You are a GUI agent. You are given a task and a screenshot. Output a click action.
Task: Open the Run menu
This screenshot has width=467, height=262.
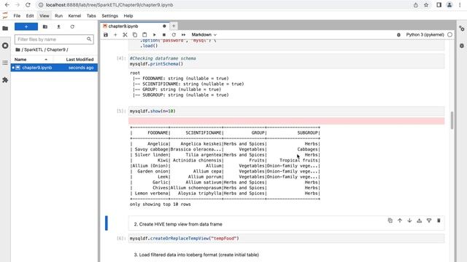coord(58,16)
